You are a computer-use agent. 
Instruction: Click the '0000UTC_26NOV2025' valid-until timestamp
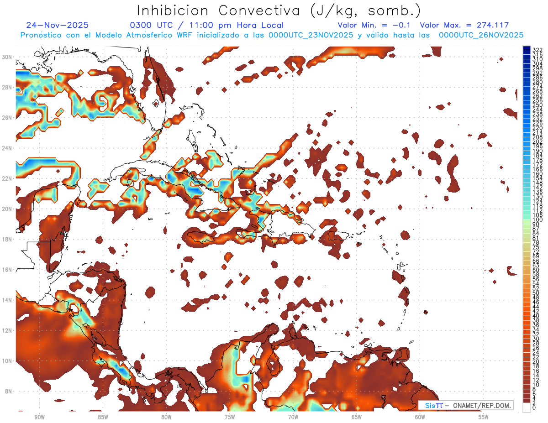pyautogui.click(x=481, y=35)
